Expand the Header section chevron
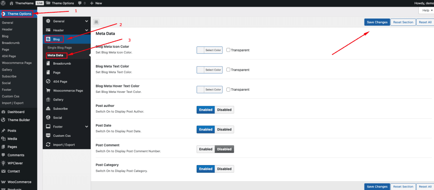 86,30
